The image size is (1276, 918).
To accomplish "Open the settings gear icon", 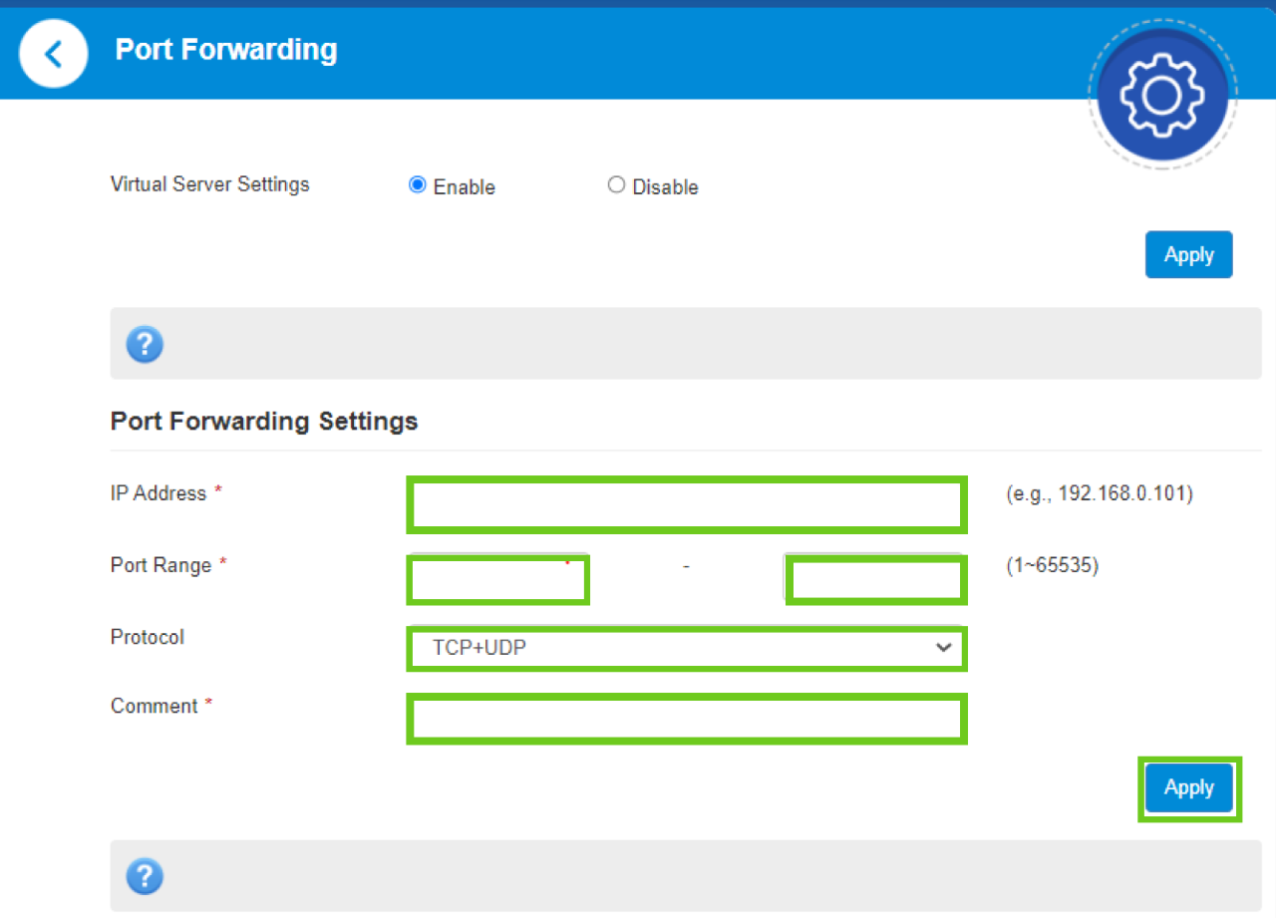I will tap(1161, 95).
